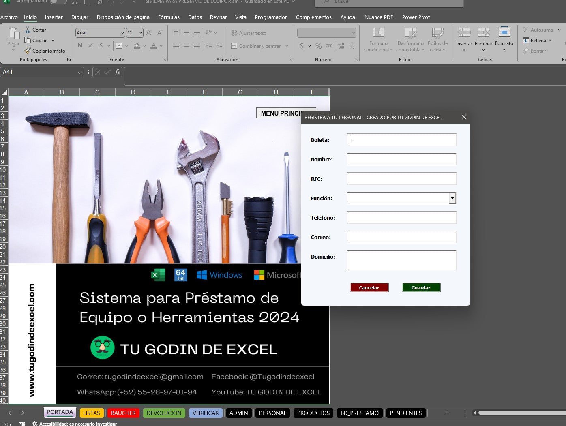The height and width of the screenshot is (426, 566).
Task: Click the Cancelar button in form
Action: pyautogui.click(x=369, y=287)
